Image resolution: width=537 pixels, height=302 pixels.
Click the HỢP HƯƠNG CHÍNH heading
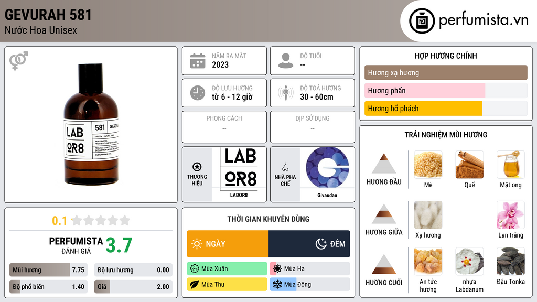[446, 56]
